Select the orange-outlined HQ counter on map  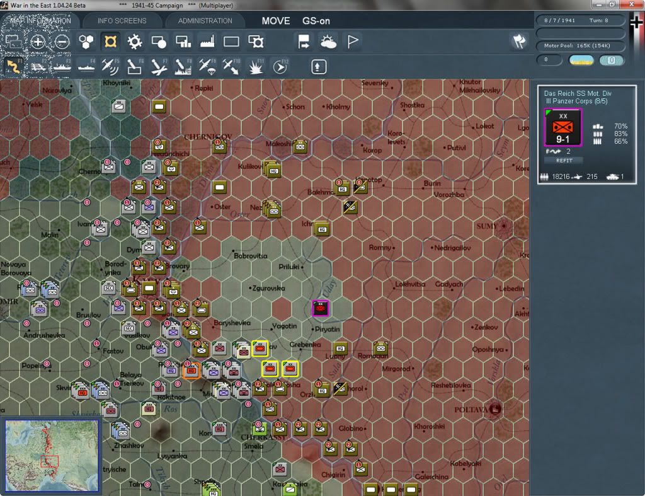(191, 370)
